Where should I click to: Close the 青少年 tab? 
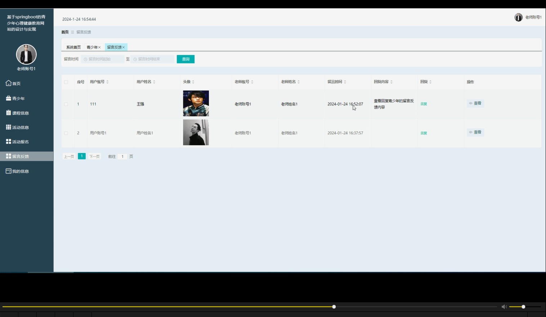[99, 47]
